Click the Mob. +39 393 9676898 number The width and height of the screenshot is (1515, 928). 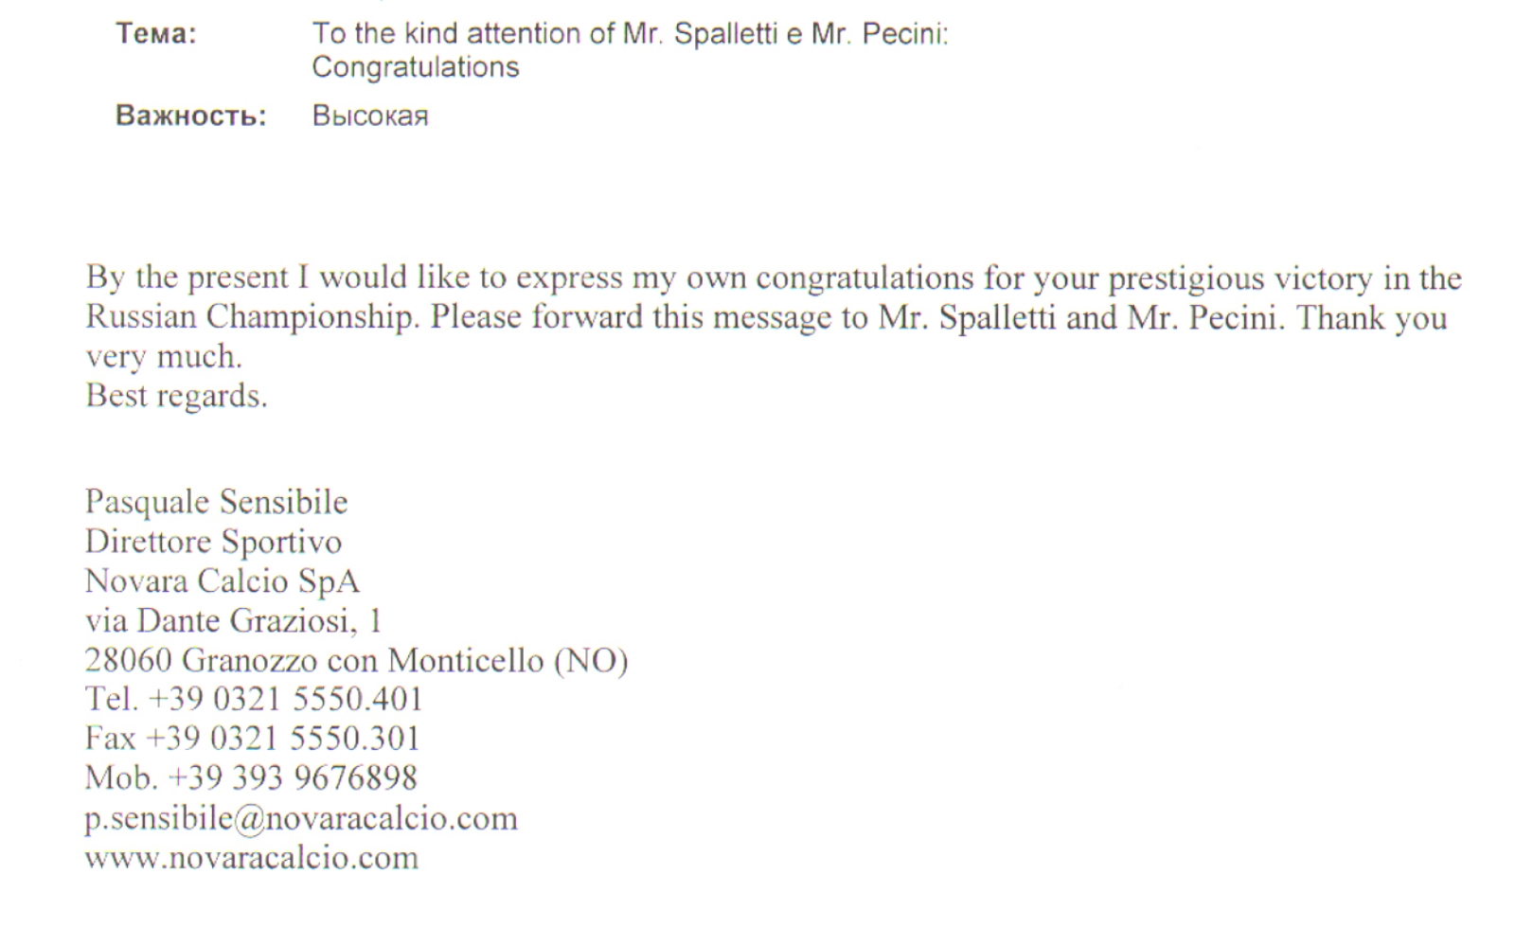[x=251, y=778]
